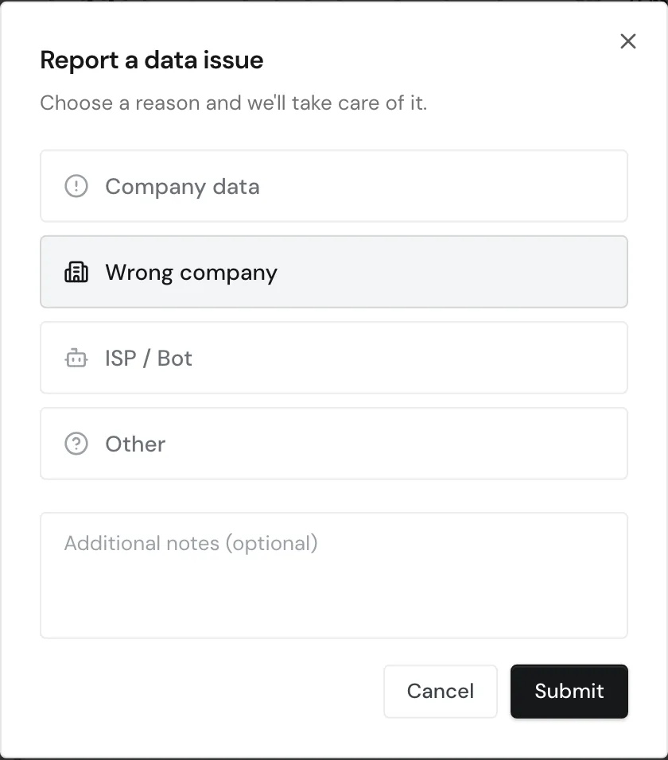Click the 'Choose a reason' subtitle text
The width and height of the screenshot is (668, 760).
[234, 103]
